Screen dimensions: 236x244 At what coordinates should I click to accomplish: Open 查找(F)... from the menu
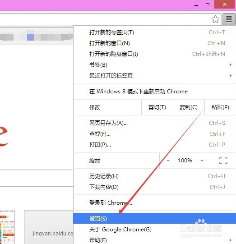[x=155, y=134]
